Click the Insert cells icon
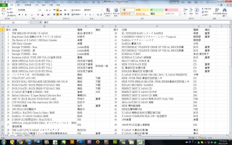The height and width of the screenshot is (145, 232). [x=185, y=10]
